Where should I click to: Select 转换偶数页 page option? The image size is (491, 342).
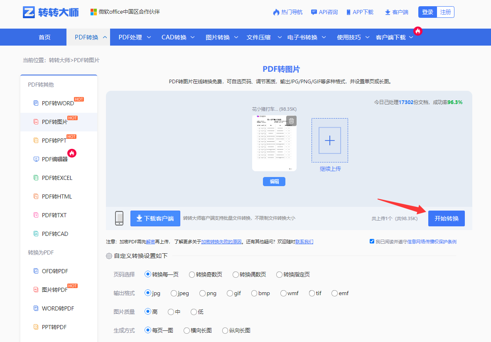click(236, 274)
